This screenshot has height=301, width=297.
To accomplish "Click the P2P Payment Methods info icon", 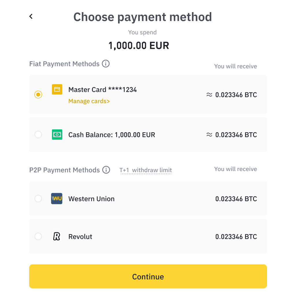I will click(x=106, y=170).
